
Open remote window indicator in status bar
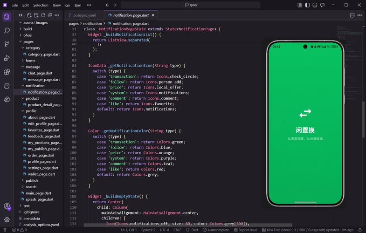5,230
